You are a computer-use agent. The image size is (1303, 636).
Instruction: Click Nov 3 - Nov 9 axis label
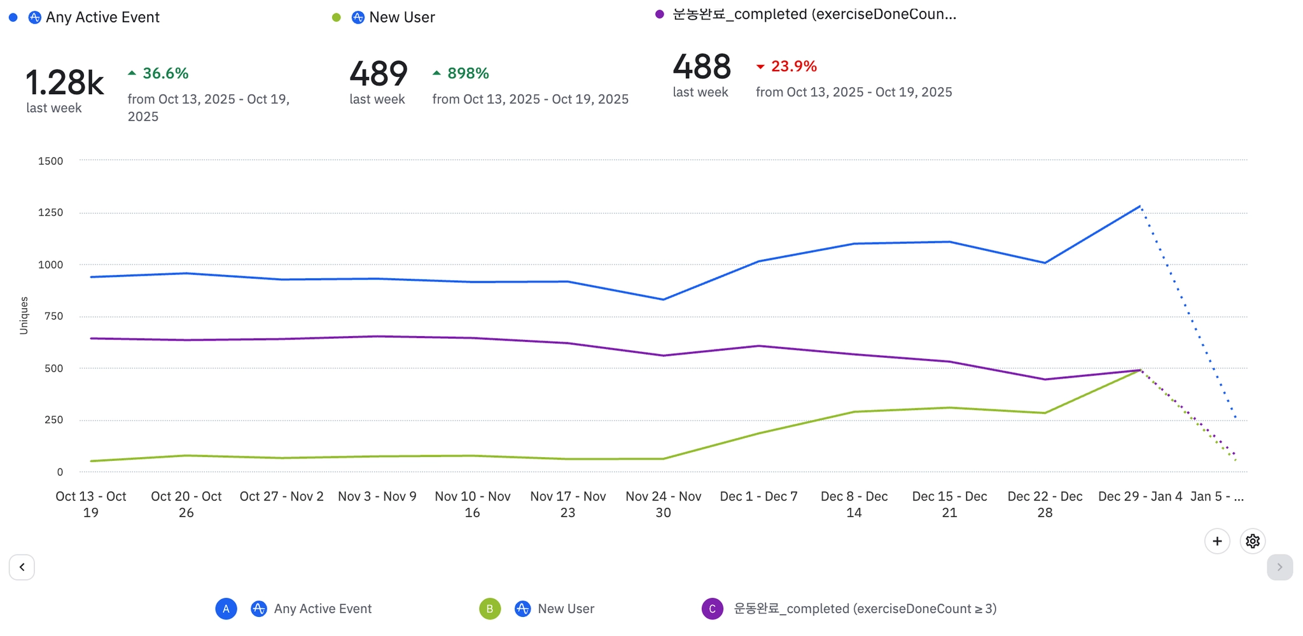377,496
